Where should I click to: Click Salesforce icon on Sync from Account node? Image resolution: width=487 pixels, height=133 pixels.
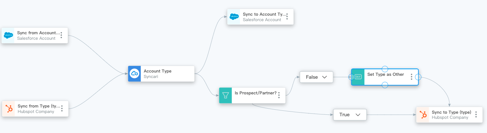point(8,35)
